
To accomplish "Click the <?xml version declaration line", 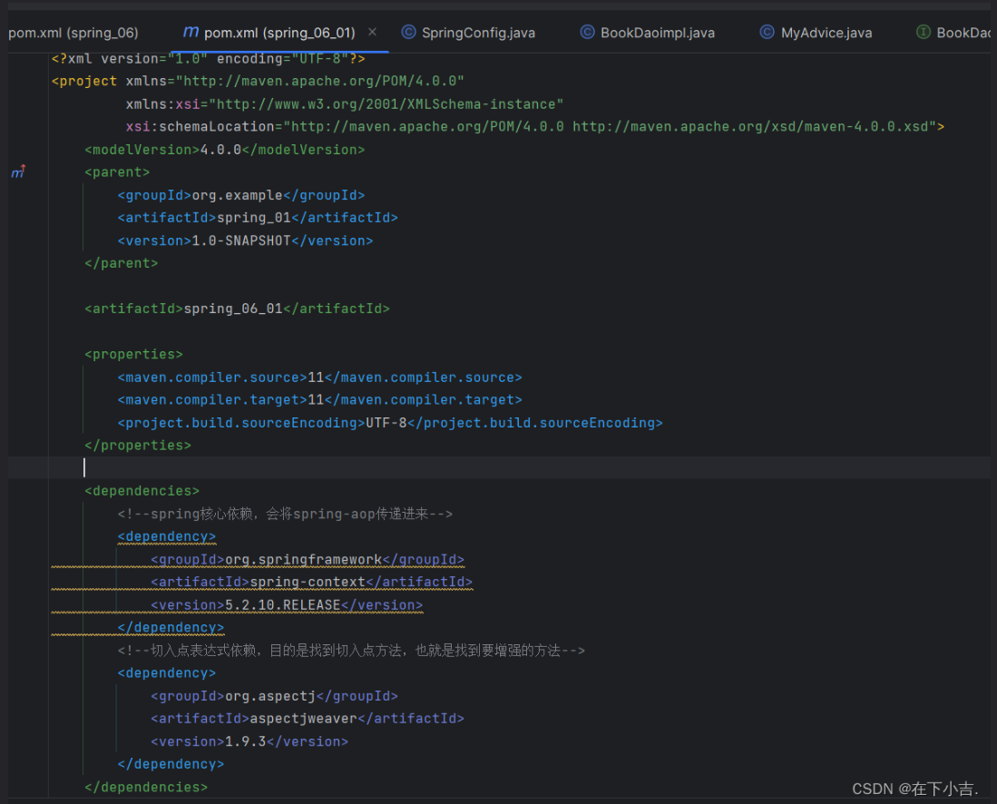I will (x=209, y=58).
